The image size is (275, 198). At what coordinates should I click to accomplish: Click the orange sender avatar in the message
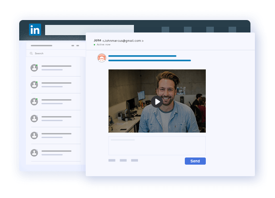click(102, 58)
